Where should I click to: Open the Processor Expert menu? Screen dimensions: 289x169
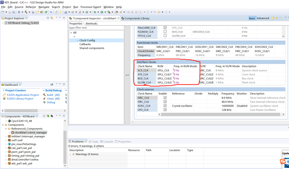click(91, 7)
